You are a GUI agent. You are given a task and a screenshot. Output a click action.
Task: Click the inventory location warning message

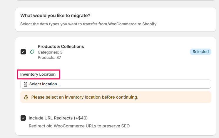(x=85, y=97)
